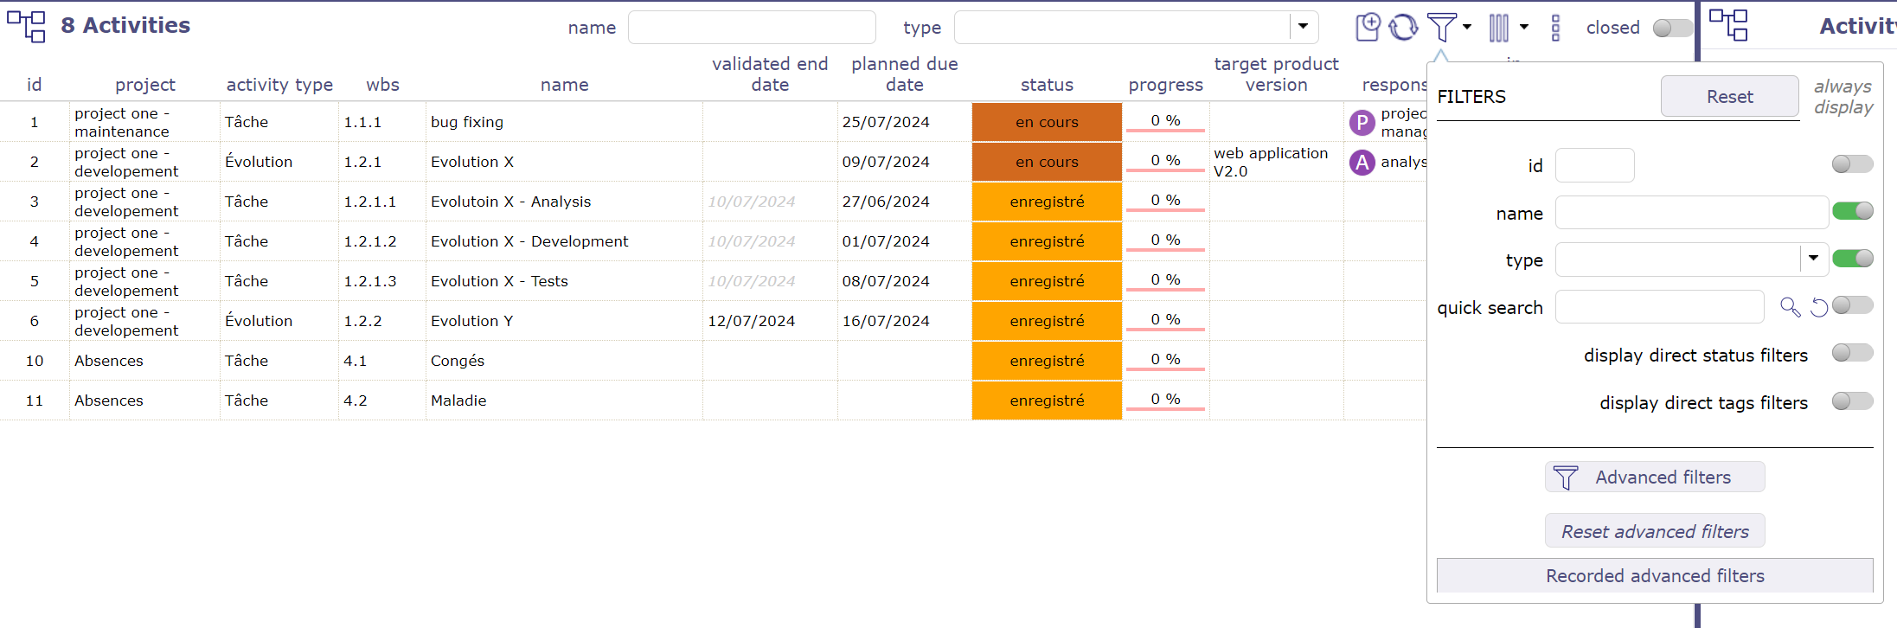1897x628 pixels.
Task: Click Reset advanced filters
Action: [1655, 531]
